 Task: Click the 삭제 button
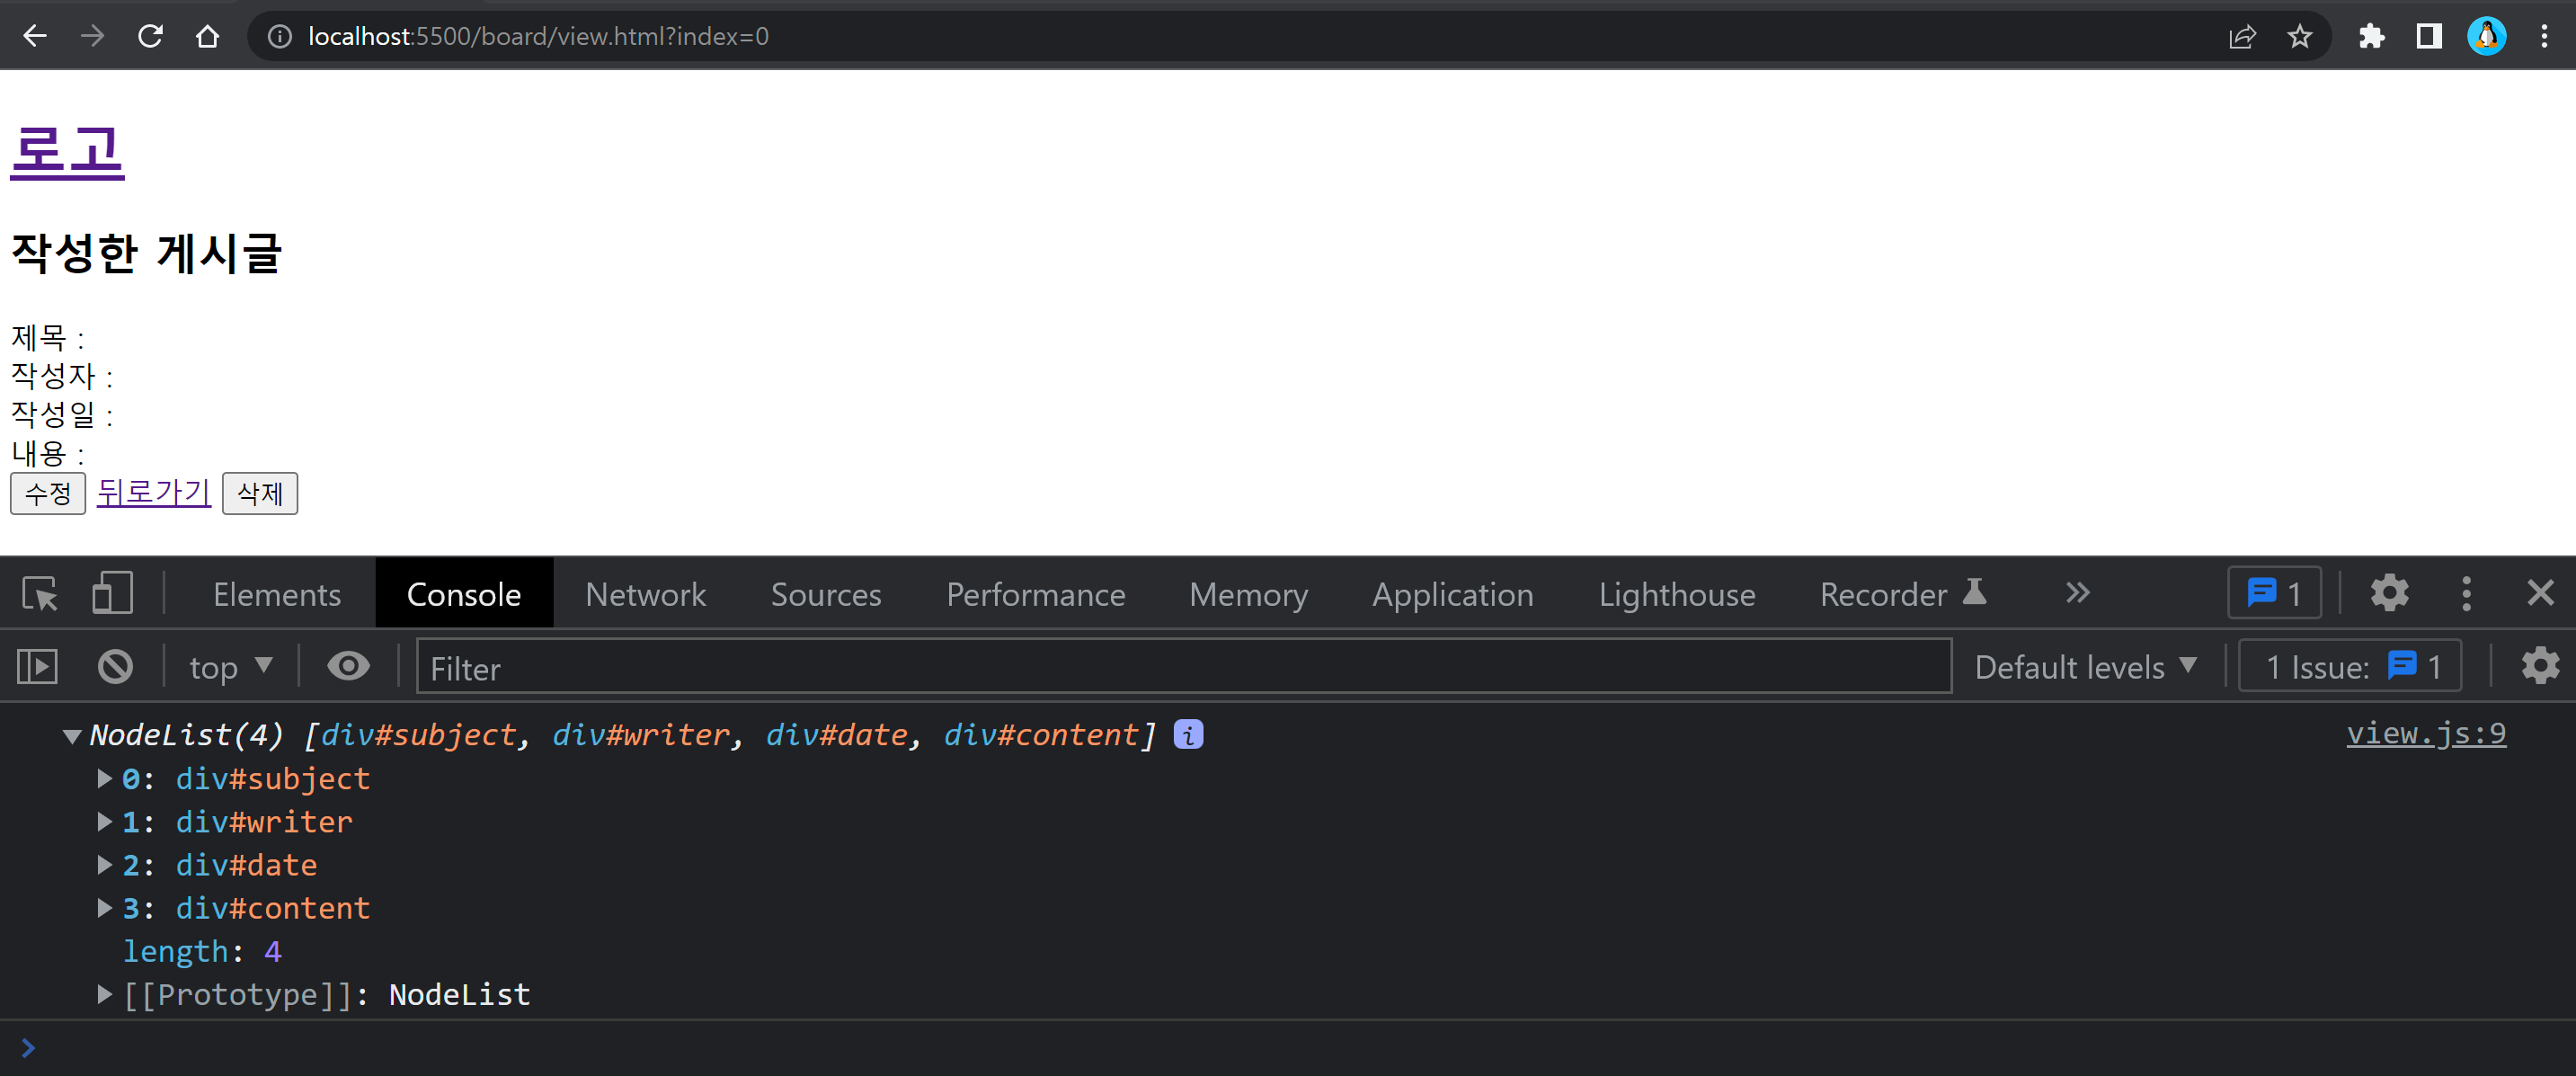pyautogui.click(x=259, y=493)
